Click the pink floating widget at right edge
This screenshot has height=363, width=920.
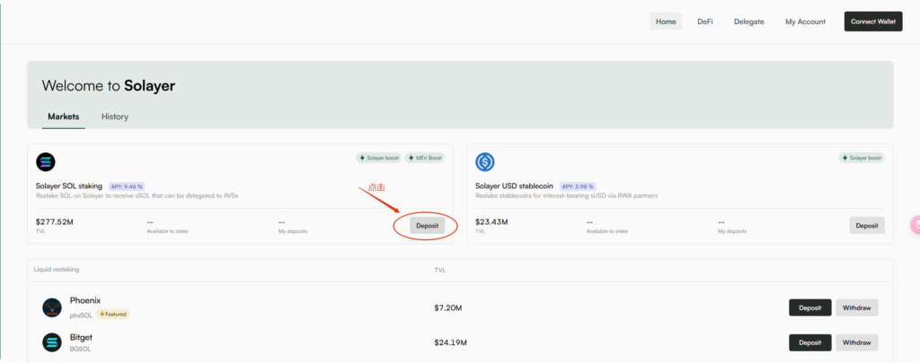point(914,225)
